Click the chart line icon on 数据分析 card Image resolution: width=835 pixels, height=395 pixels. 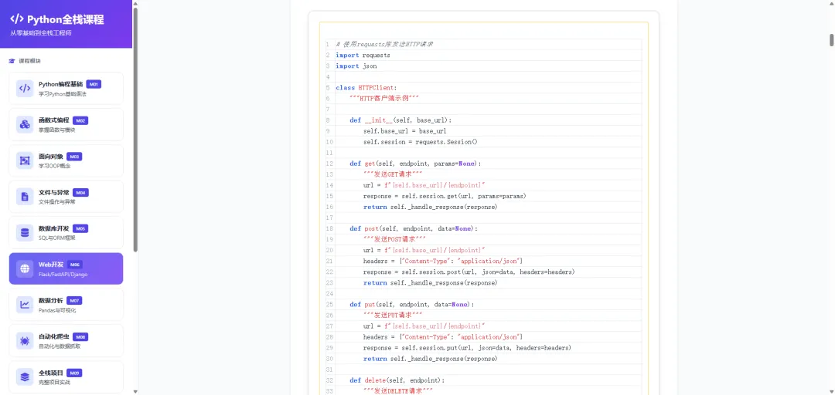click(25, 305)
